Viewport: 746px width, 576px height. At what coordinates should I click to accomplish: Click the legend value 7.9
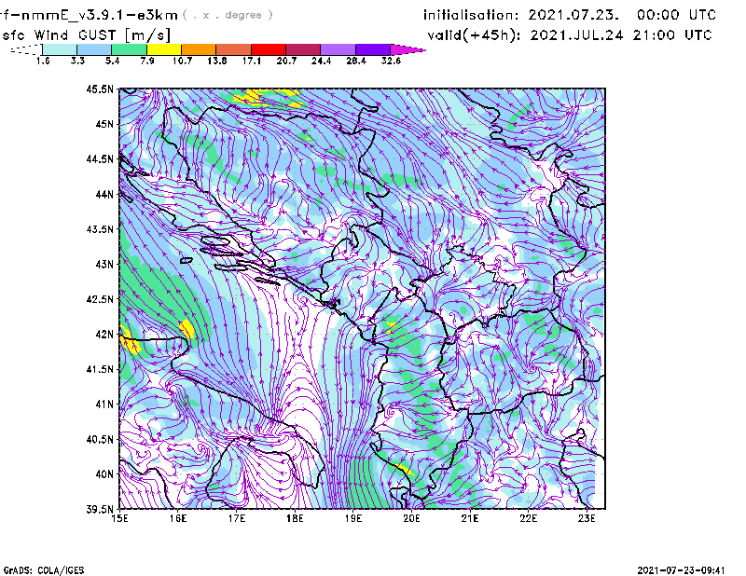[147, 61]
